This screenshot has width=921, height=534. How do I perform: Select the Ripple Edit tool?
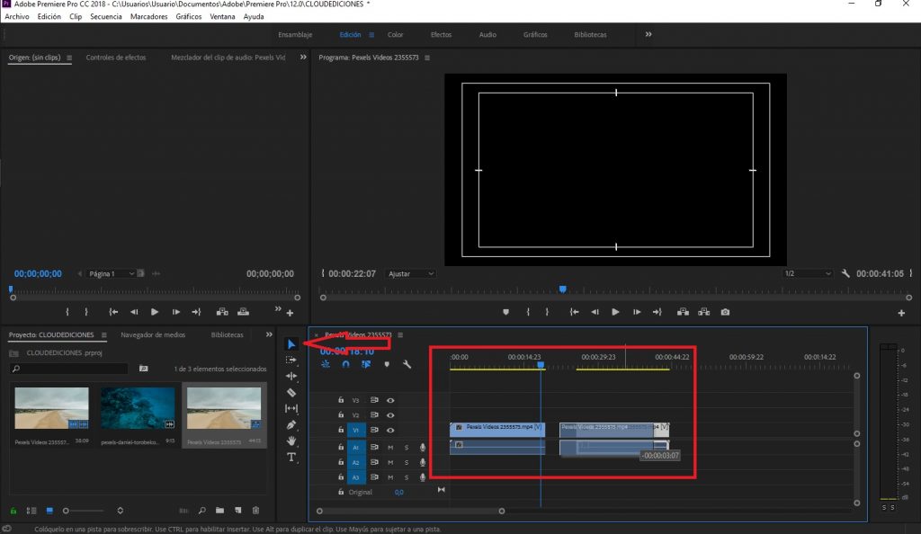tap(291, 376)
